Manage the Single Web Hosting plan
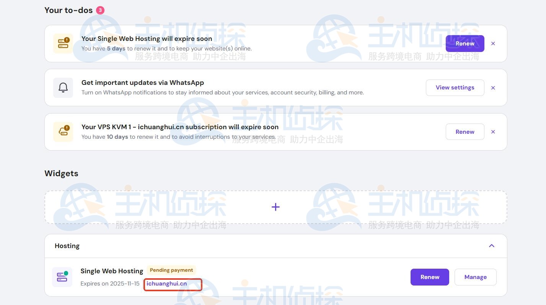Viewport: 546px width, 305px height. point(476,277)
